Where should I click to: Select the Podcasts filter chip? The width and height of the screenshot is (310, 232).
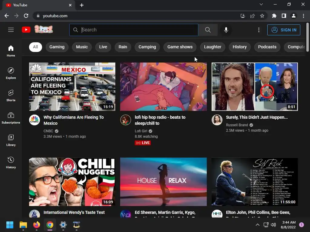pos(267,47)
